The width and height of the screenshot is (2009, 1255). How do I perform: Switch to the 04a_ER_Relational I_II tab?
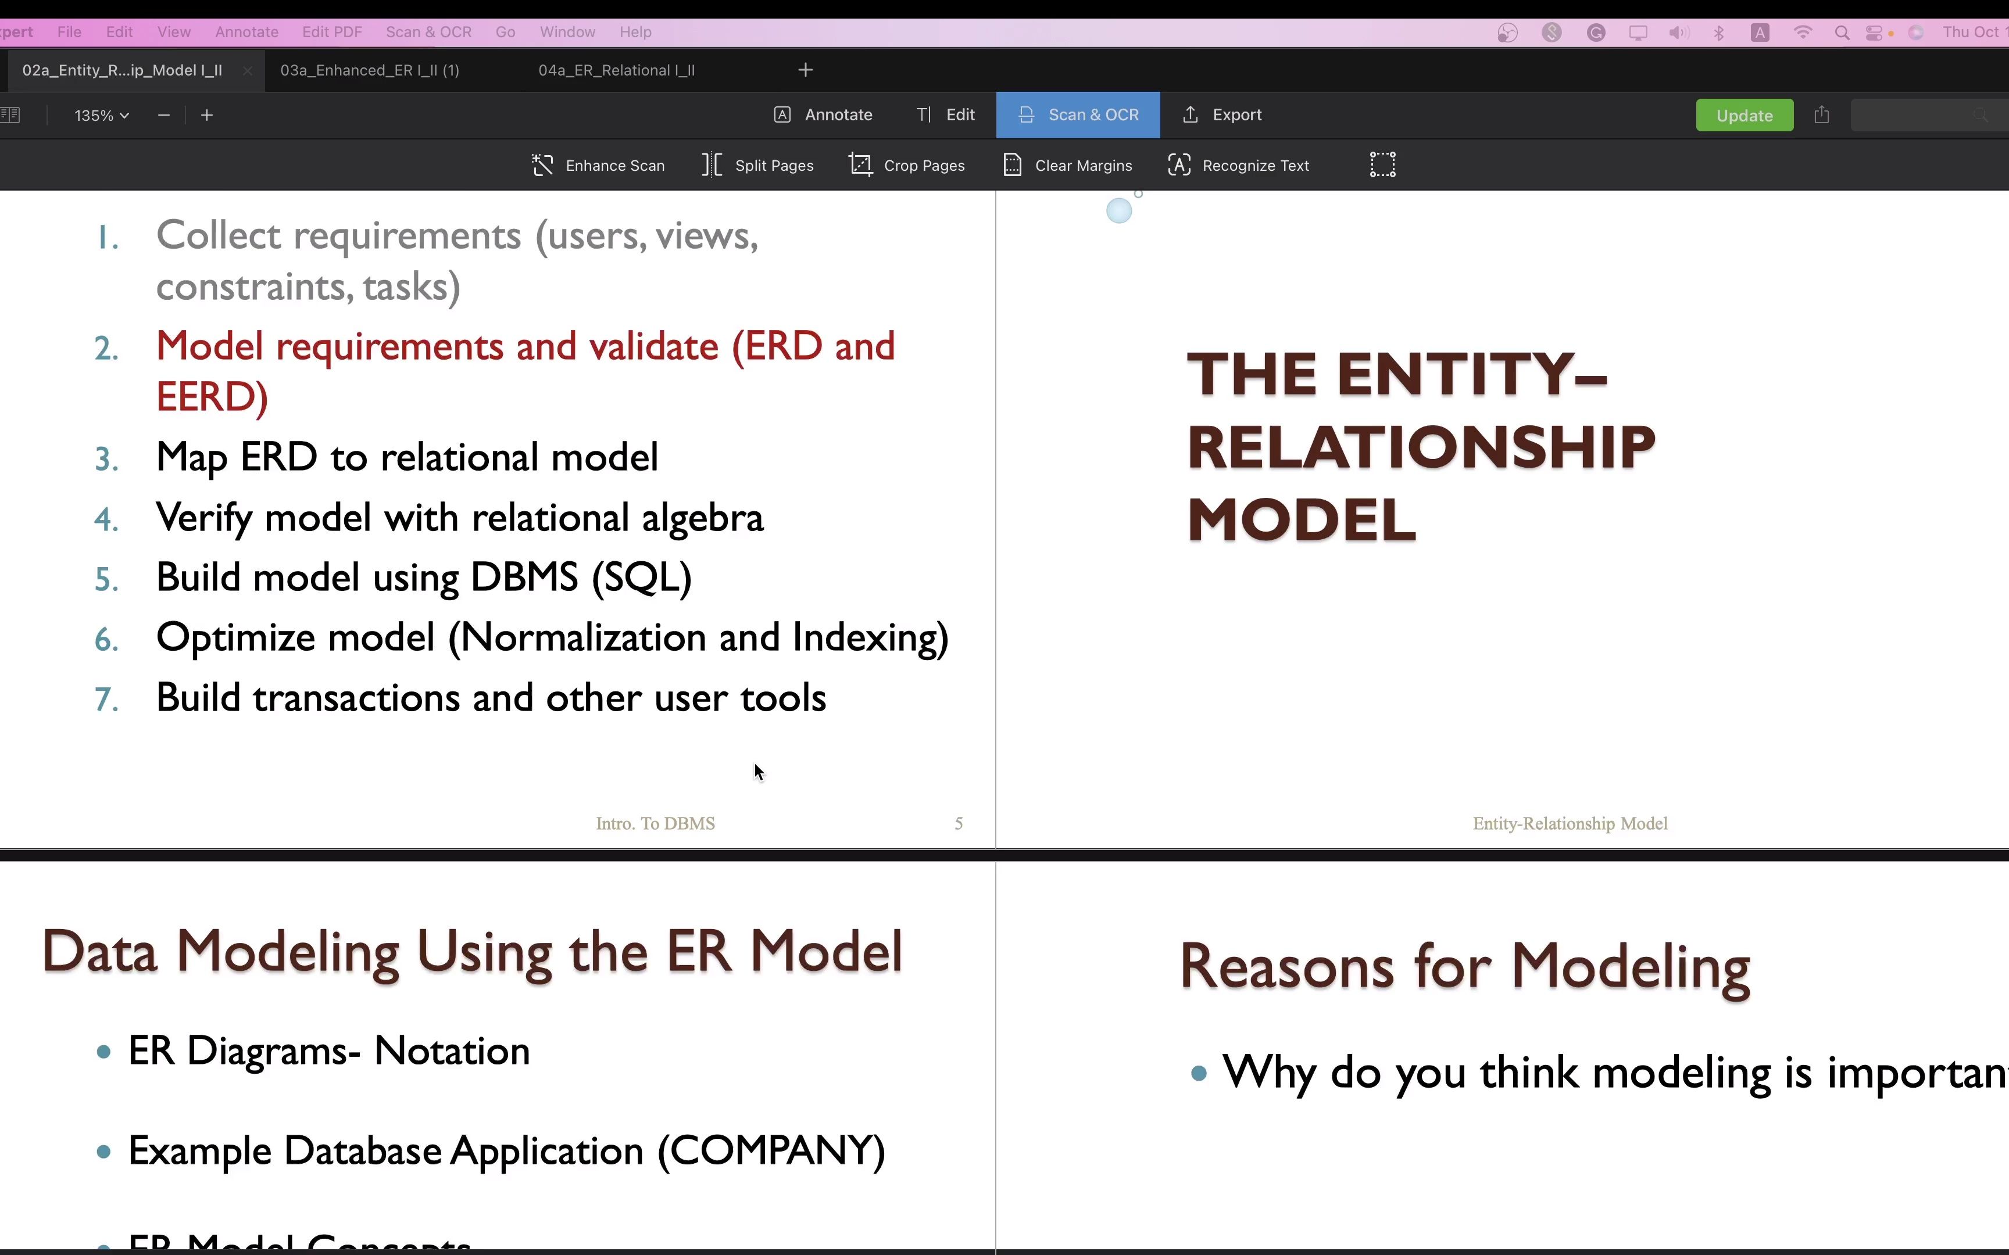click(x=616, y=70)
